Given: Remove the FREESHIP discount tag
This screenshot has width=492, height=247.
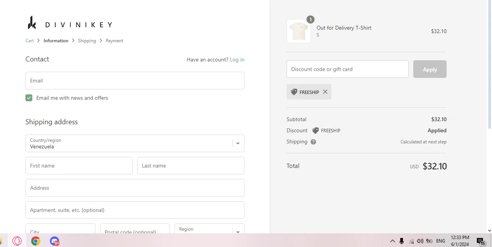Looking at the screenshot, I should (325, 92).
